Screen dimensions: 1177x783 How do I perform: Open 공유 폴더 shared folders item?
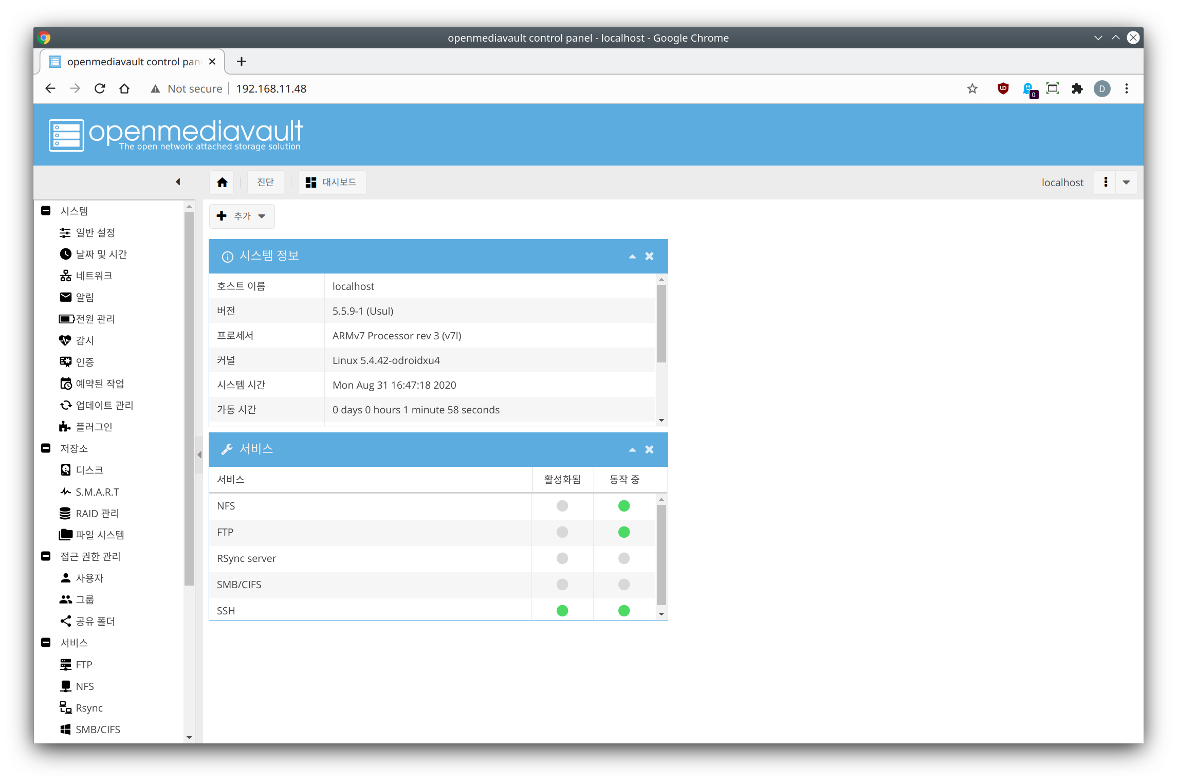click(95, 622)
